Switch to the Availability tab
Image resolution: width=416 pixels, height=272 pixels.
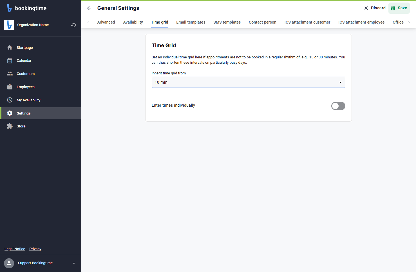pos(133,22)
